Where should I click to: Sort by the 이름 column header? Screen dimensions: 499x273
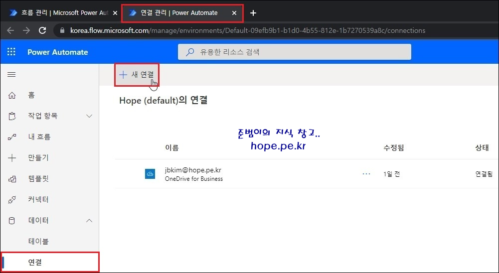click(x=172, y=148)
